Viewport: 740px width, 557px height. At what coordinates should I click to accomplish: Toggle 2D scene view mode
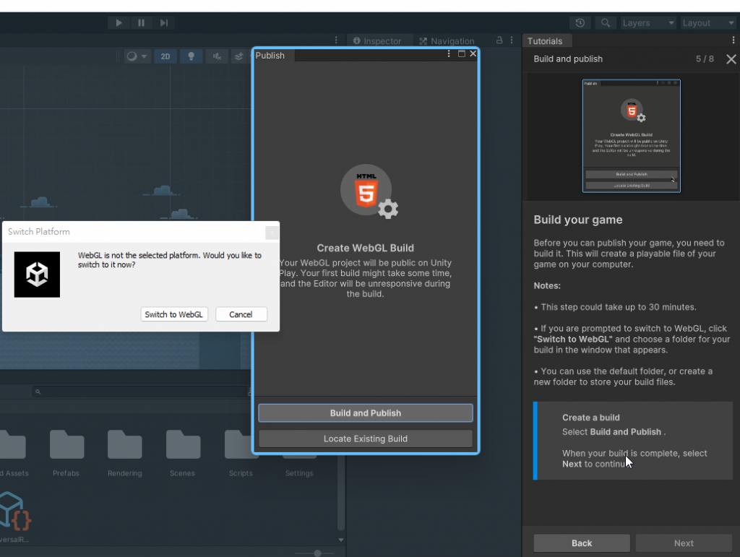click(x=165, y=56)
